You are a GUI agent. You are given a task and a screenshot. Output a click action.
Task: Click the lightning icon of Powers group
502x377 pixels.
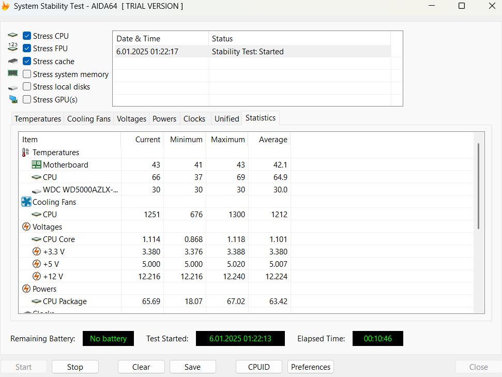click(26, 289)
